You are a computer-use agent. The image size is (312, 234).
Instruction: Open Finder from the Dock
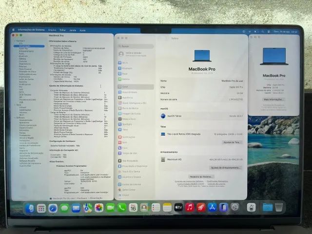[30, 208]
